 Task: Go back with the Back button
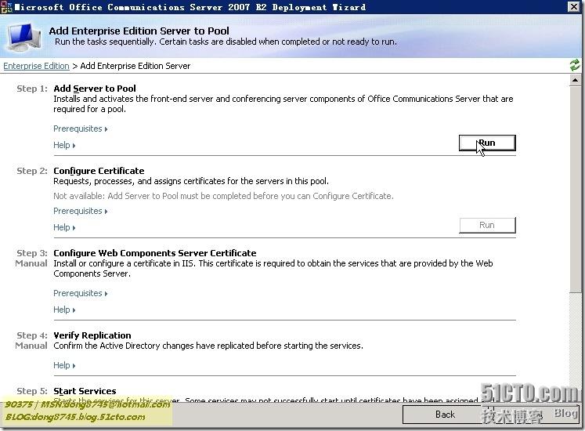click(445, 415)
